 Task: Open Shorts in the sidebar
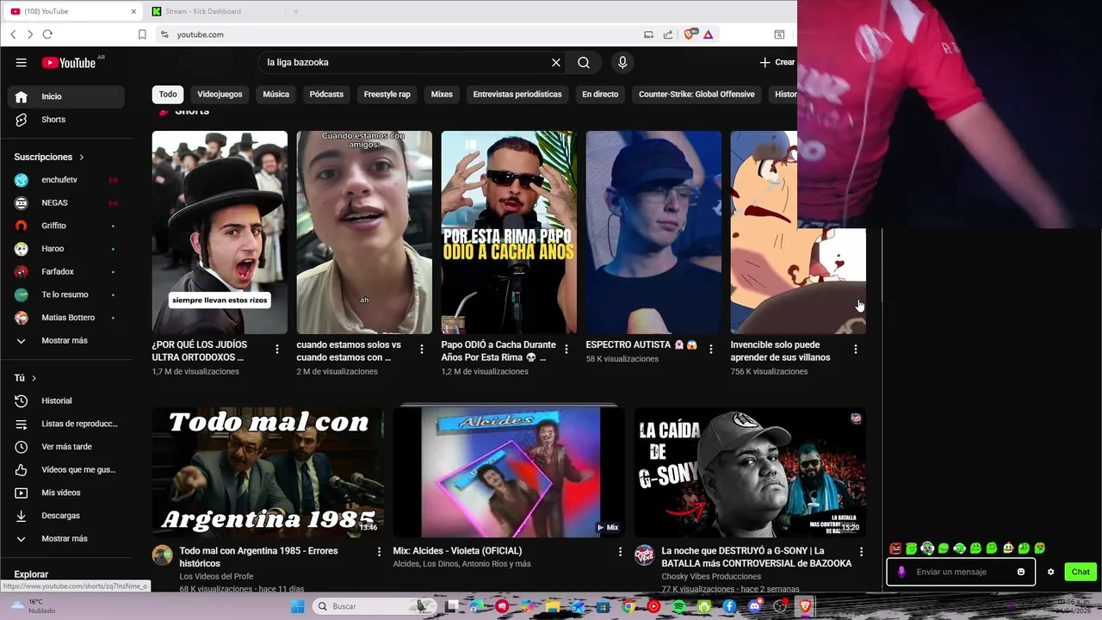tap(65, 120)
